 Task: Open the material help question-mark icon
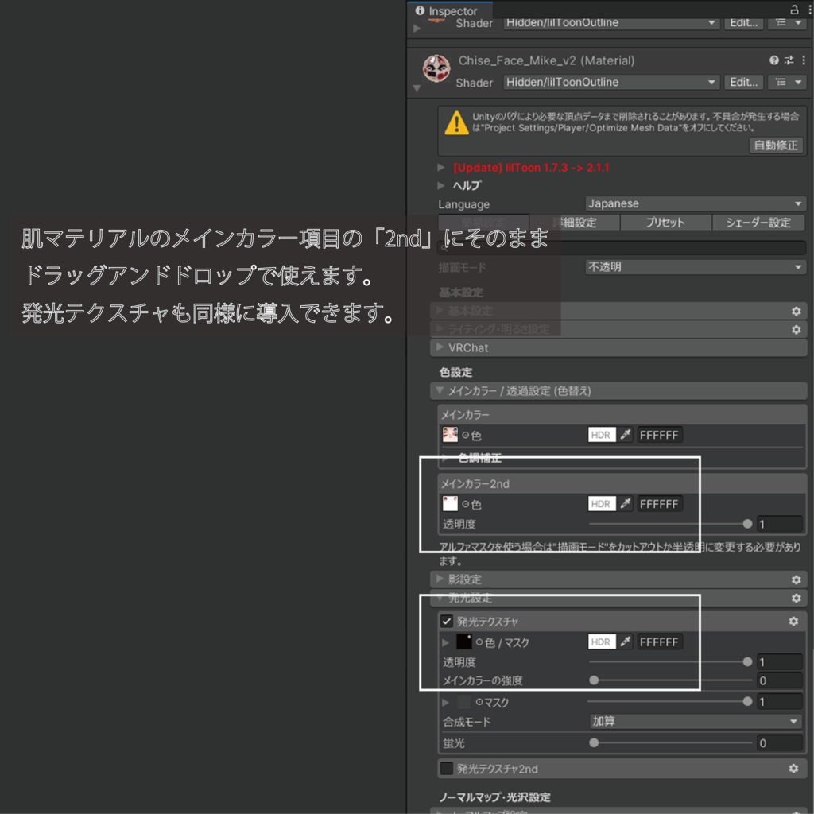pyautogui.click(x=773, y=60)
